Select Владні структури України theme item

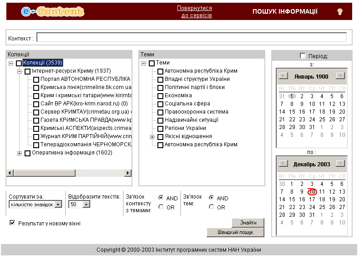pyautogui.click(x=197, y=79)
